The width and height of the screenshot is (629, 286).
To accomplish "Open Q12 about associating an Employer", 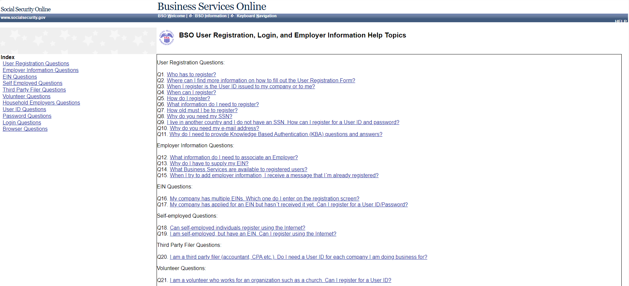I will pos(234,158).
